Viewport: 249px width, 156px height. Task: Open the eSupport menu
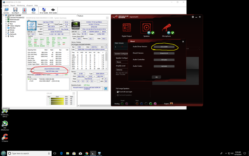29,5
